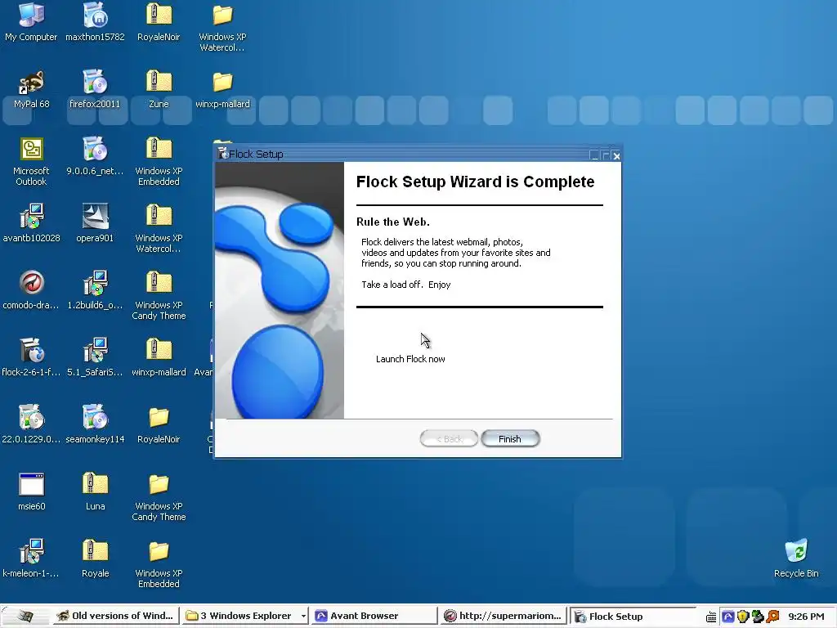
Task: Select the opera901 installer icon
Action: pos(95,223)
